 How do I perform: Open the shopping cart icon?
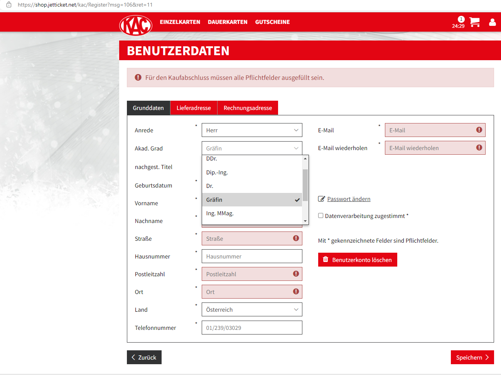(474, 22)
